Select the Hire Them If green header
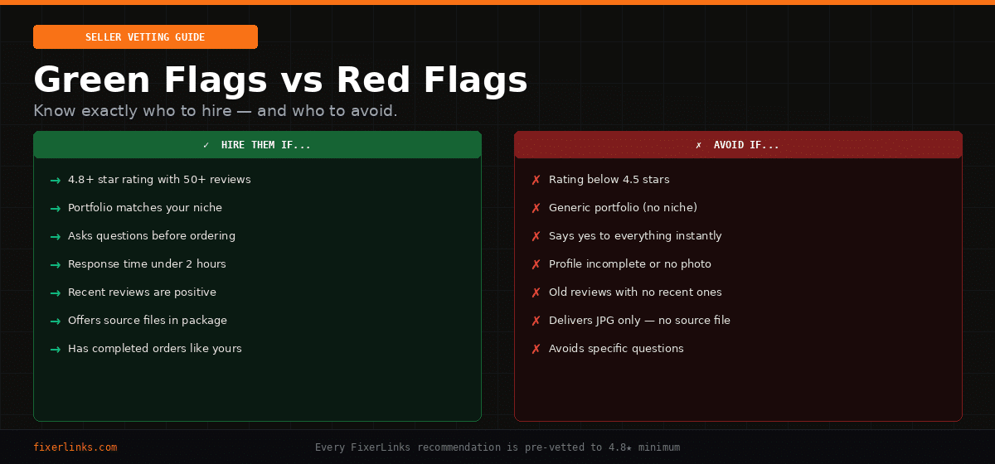 pos(257,145)
